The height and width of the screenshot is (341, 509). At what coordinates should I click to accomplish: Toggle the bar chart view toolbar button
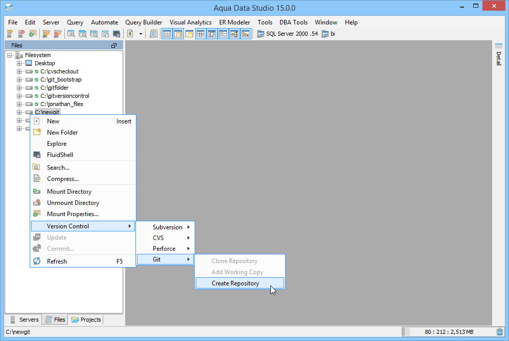[x=246, y=34]
